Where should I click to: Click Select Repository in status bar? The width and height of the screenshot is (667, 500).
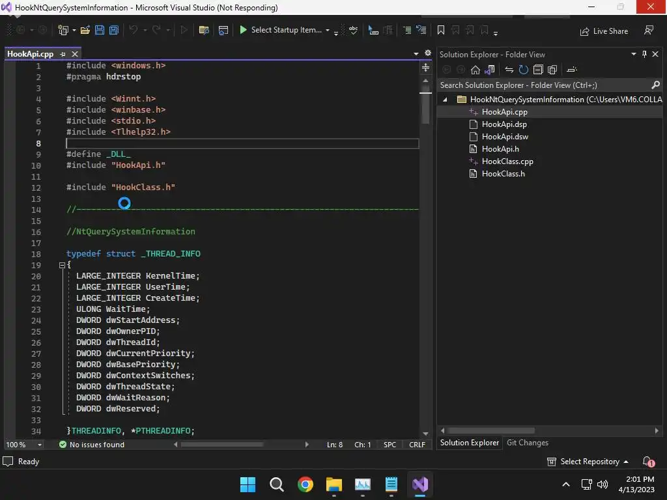(588, 462)
